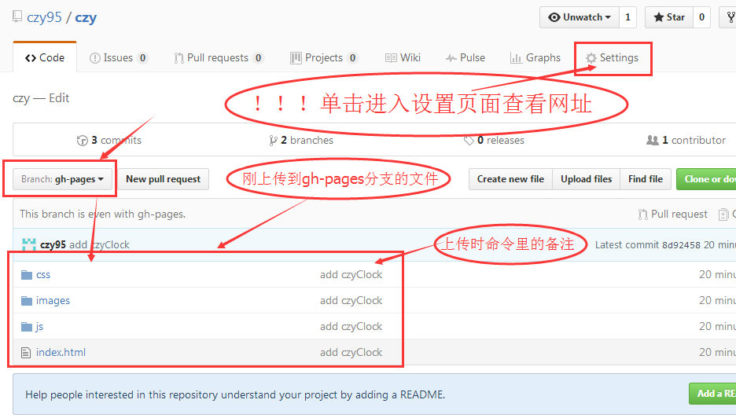The height and width of the screenshot is (418, 736).
Task: Switch to the Issues tab
Action: (119, 57)
